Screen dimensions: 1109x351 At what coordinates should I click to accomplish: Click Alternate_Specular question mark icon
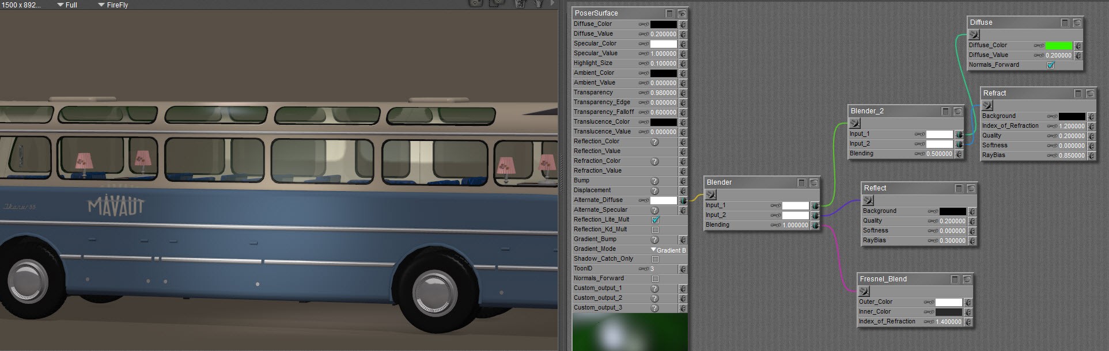(x=655, y=210)
